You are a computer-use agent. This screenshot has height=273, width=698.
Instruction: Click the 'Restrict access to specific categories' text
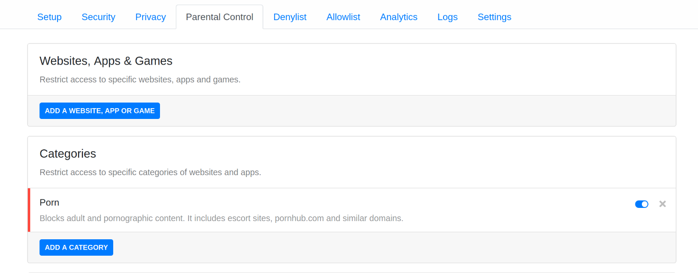click(x=150, y=172)
